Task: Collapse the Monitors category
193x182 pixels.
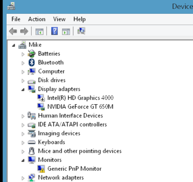Action: click(x=23, y=160)
